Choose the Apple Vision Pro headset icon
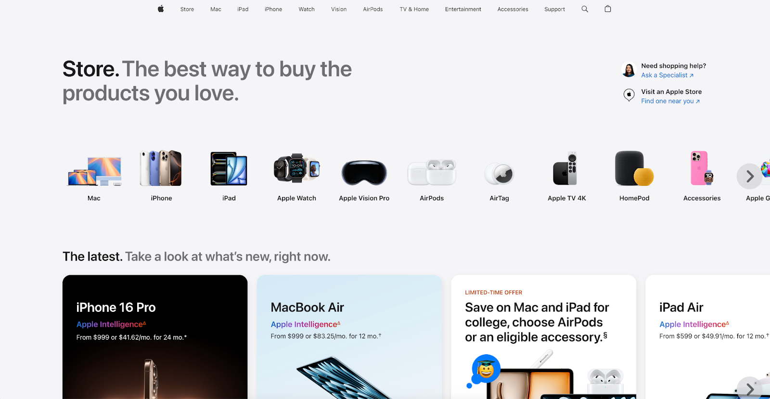This screenshot has width=770, height=399. click(364, 173)
